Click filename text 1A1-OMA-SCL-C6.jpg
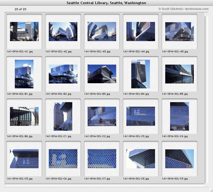This screenshot has height=192, width=213. click(58, 178)
